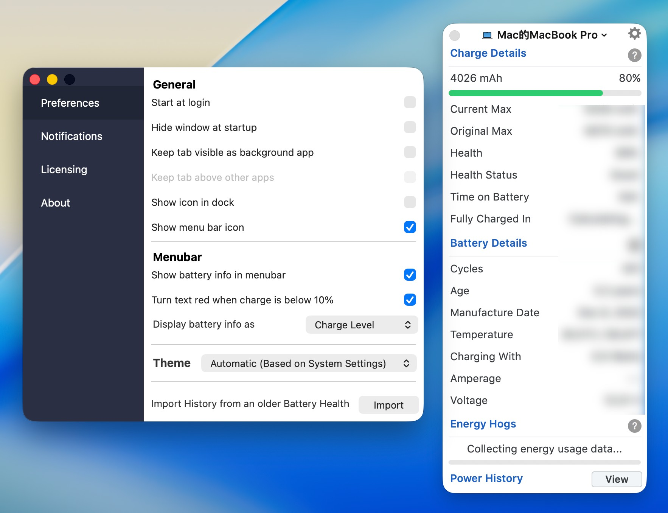Enable Start at login
The image size is (668, 513).
click(410, 102)
